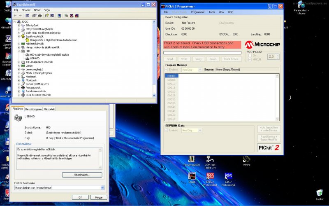The height and width of the screenshot is (206, 329).
Task: Toggle EEPROM Data Enabled checkbox
Action: 166,130
